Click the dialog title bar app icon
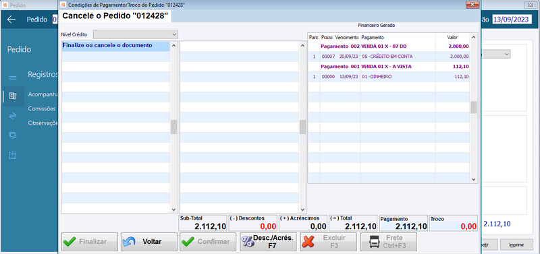This screenshot has width=540, height=254. (x=63, y=5)
